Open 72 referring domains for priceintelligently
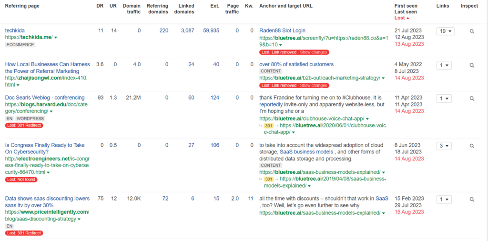Image resolution: width=488 pixels, height=241 pixels. pyautogui.click(x=165, y=199)
